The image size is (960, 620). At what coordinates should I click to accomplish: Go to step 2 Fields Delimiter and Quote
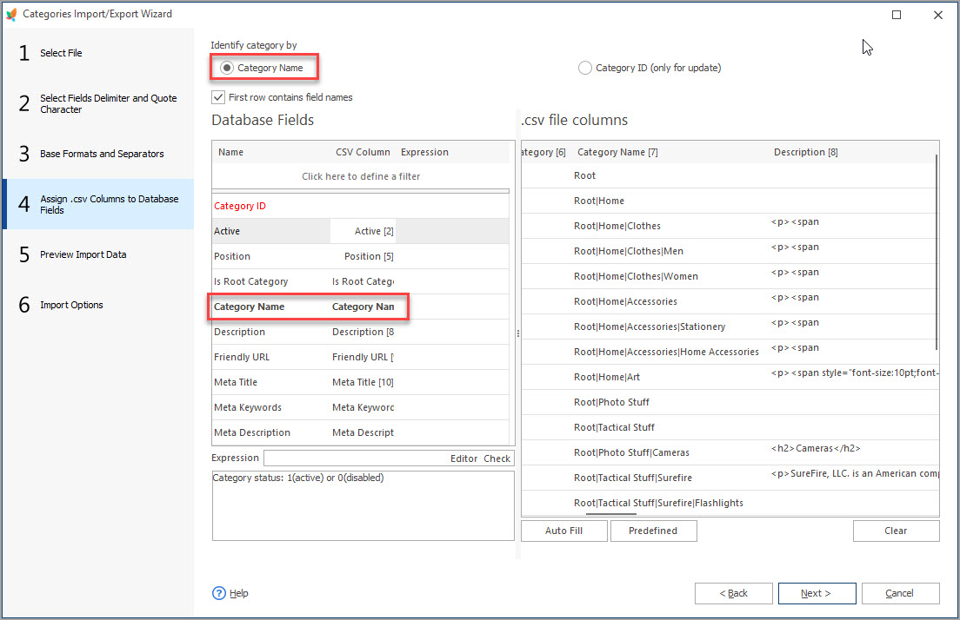tap(98, 103)
